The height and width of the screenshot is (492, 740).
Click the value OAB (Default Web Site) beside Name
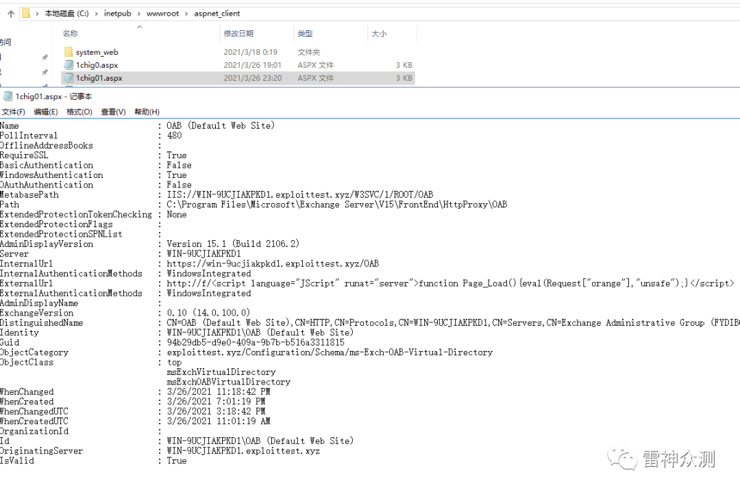tap(221, 126)
